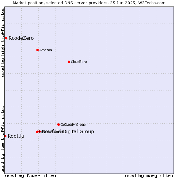Viewport: 178px width, 178px height.
Task: Click the chart title with W3Techs.com
Action: (89, 3)
